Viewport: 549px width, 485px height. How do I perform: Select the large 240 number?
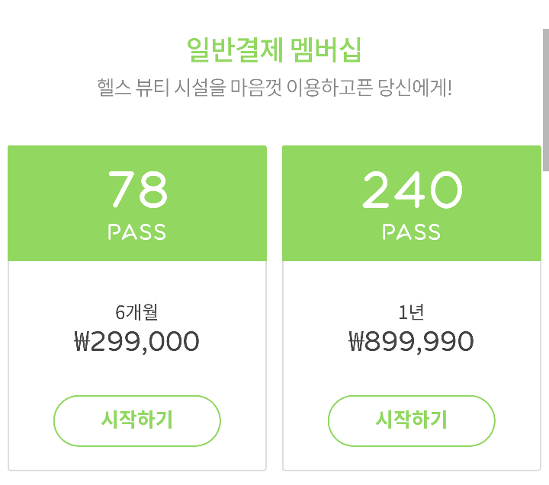click(412, 189)
